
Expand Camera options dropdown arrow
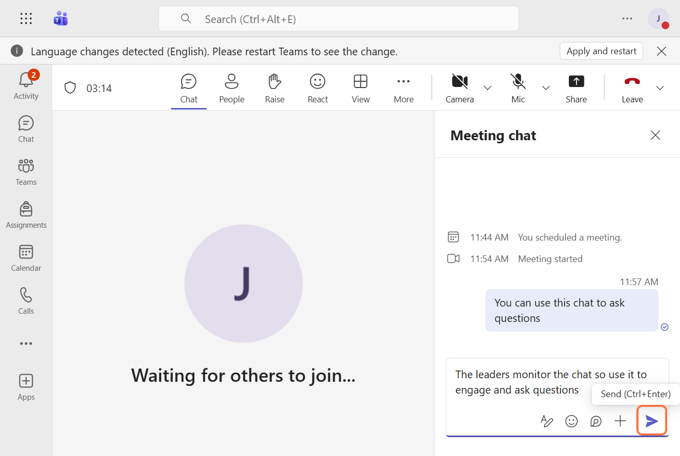click(488, 88)
